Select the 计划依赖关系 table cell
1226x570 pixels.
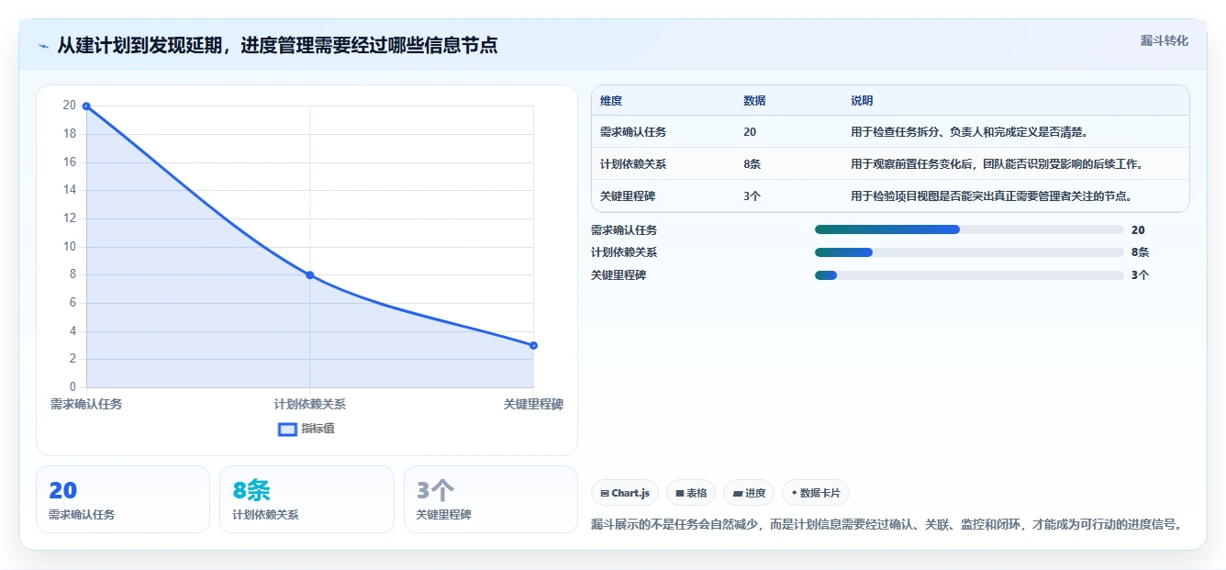pos(633,164)
